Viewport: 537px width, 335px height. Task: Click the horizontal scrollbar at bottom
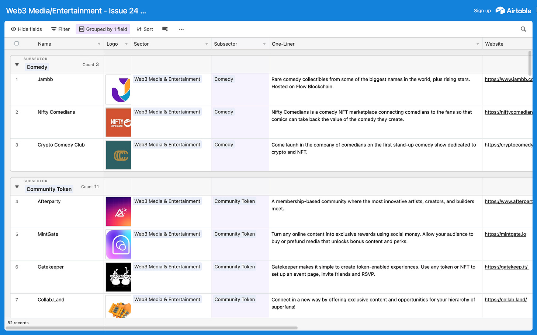tap(151, 328)
